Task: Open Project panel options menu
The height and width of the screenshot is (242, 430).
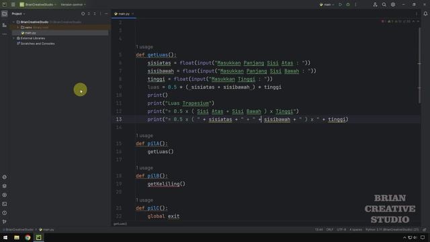Action: pos(100,13)
